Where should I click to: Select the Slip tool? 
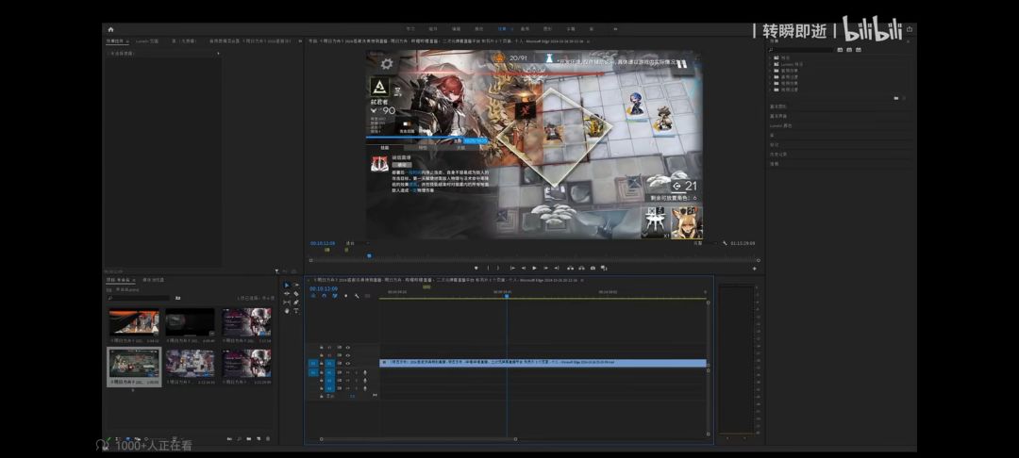(287, 303)
